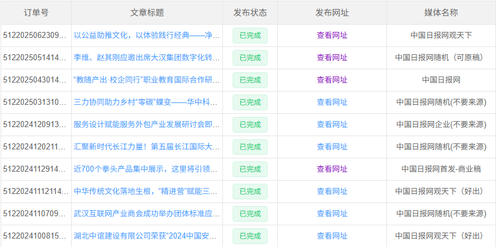Click 已完成 badge in order 5122024112114 row
Screen dimensions: 496x247
250,192
